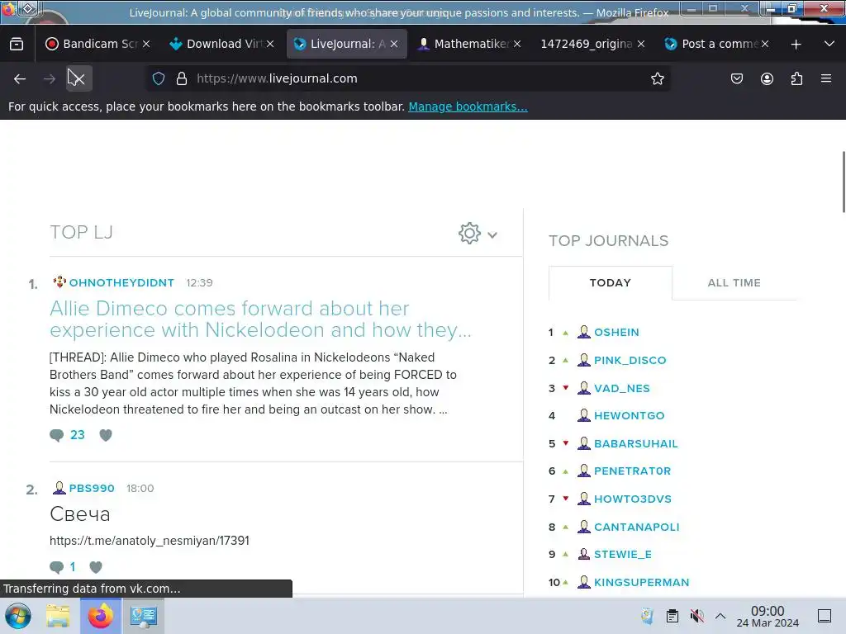This screenshot has width=846, height=634.
Task: Click PBS990 user head icon
Action: pyautogui.click(x=59, y=488)
